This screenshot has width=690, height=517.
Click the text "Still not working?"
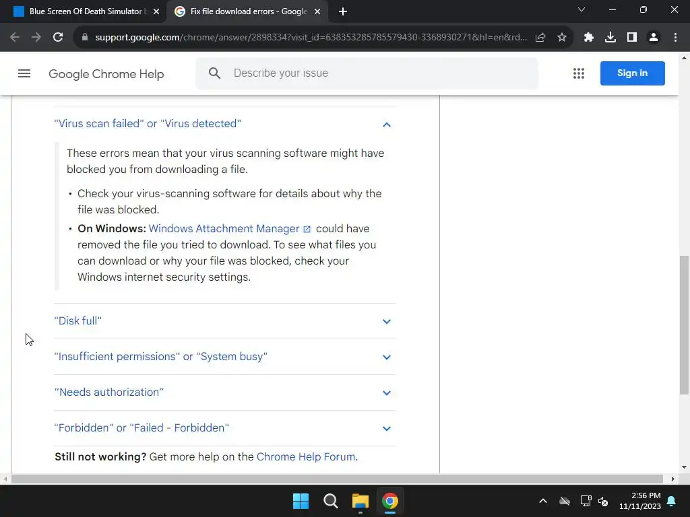click(x=100, y=457)
